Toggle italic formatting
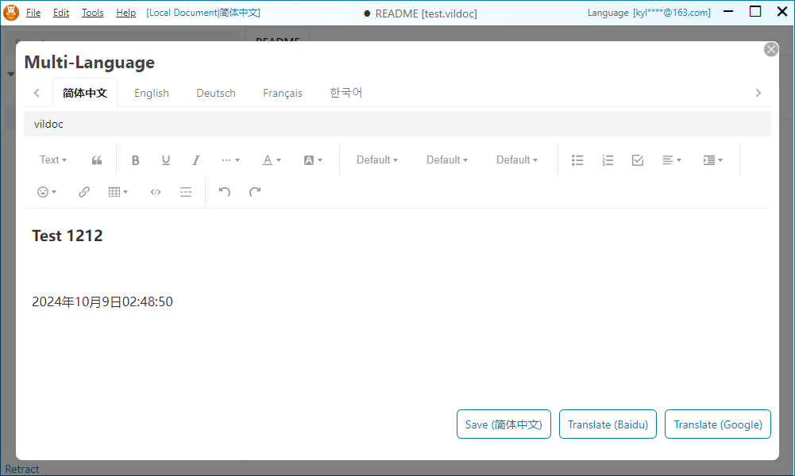The width and height of the screenshot is (795, 476). point(196,160)
